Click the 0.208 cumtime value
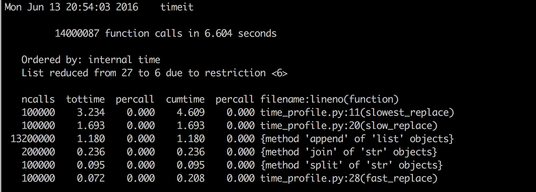This screenshot has height=192, width=536. [191, 178]
